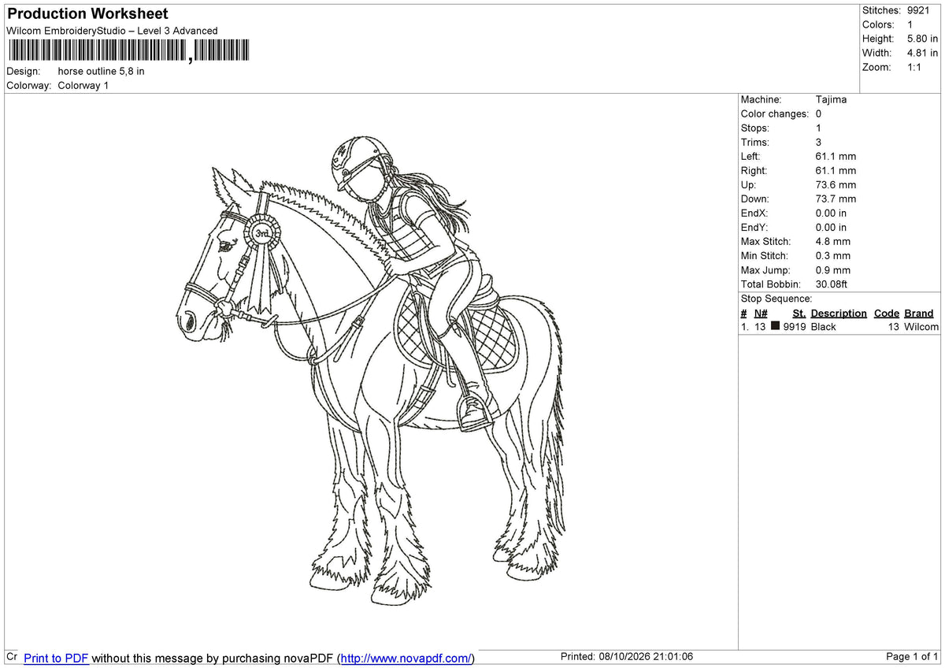Image resolution: width=945 pixels, height=668 pixels.
Task: Click Zoom value '1:1'
Action: [914, 67]
